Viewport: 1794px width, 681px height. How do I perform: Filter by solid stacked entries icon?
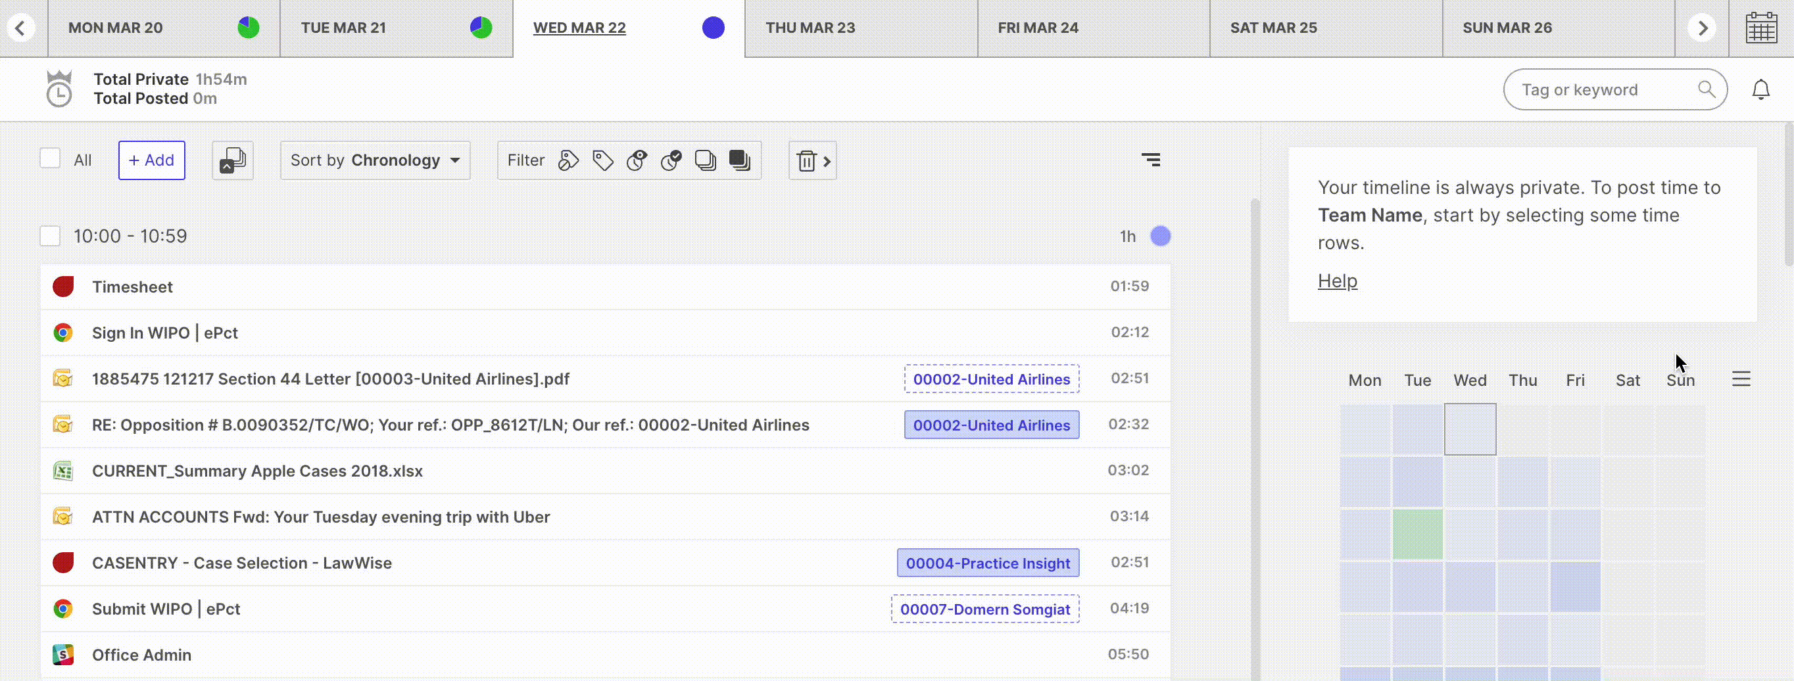[740, 160]
